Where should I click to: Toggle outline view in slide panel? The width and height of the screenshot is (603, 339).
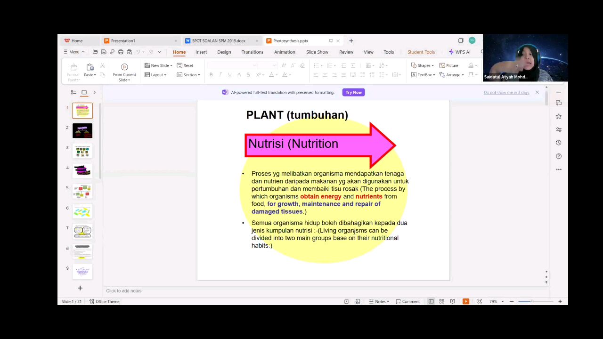click(x=73, y=92)
